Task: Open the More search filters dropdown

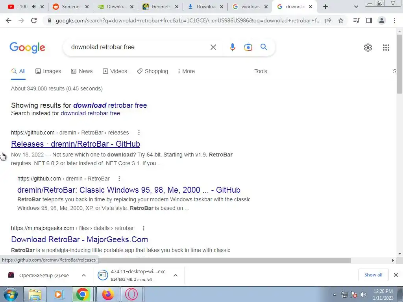Action: click(x=186, y=71)
